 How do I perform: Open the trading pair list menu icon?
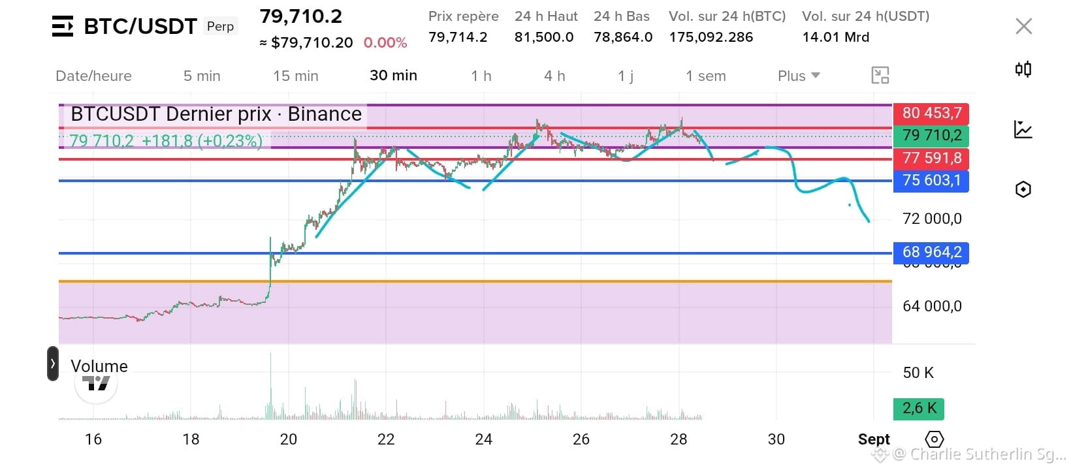click(x=63, y=26)
